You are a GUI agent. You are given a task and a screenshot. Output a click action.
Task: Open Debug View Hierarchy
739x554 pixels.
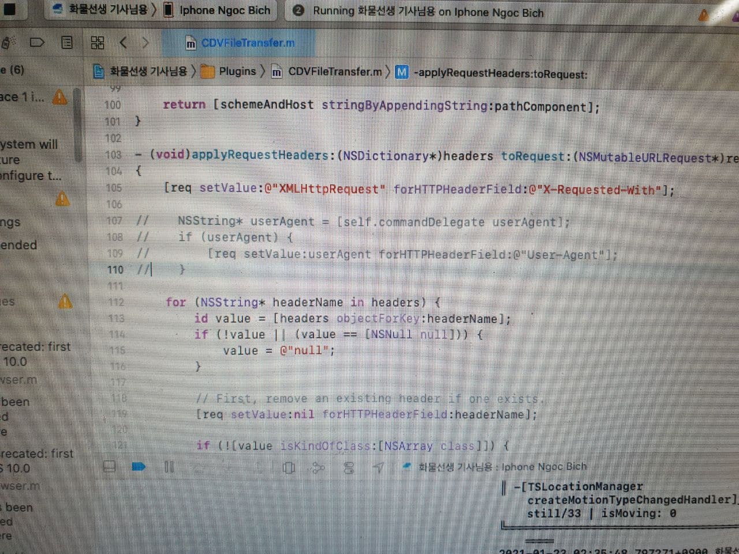[289, 467]
